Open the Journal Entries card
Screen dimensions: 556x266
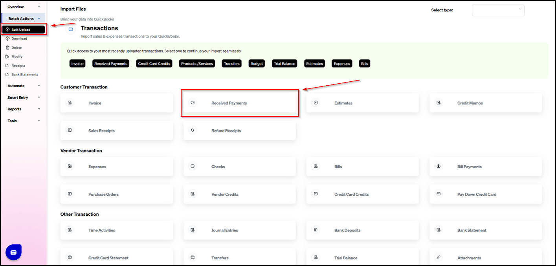[239, 230]
